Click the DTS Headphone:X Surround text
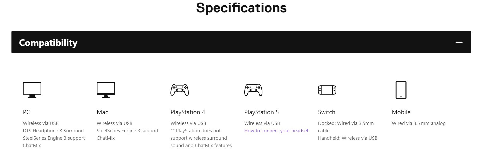Viewport: 481px width, 155px height. [53, 131]
